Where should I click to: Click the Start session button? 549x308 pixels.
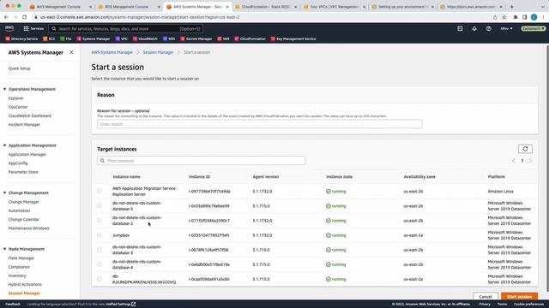click(x=519, y=297)
